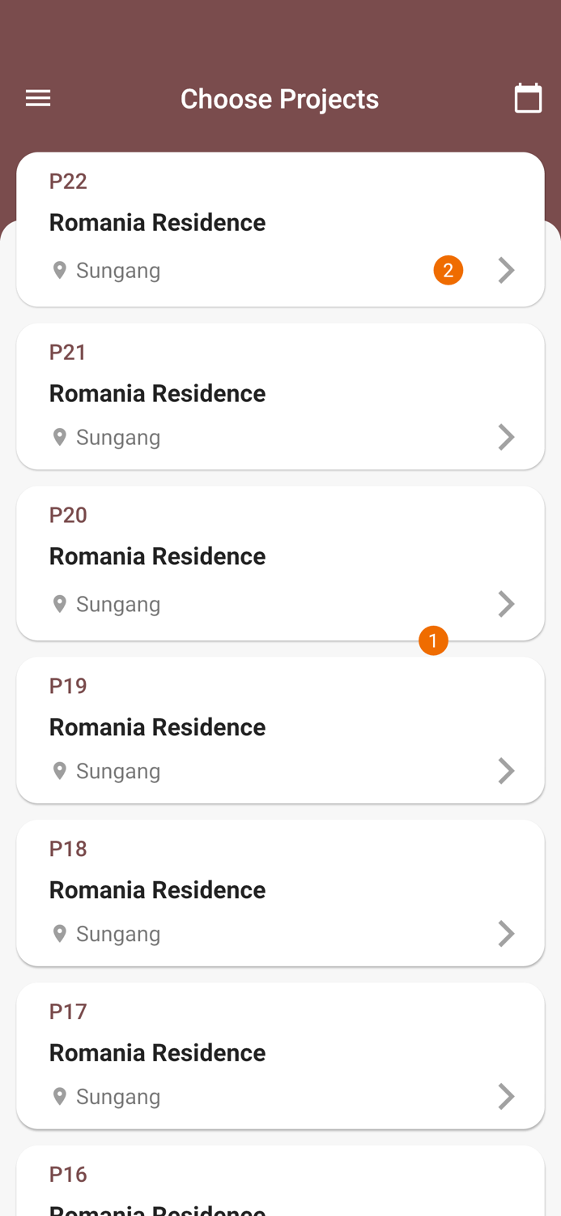
Task: Open the partially visible P16 project card
Action: (x=280, y=1184)
